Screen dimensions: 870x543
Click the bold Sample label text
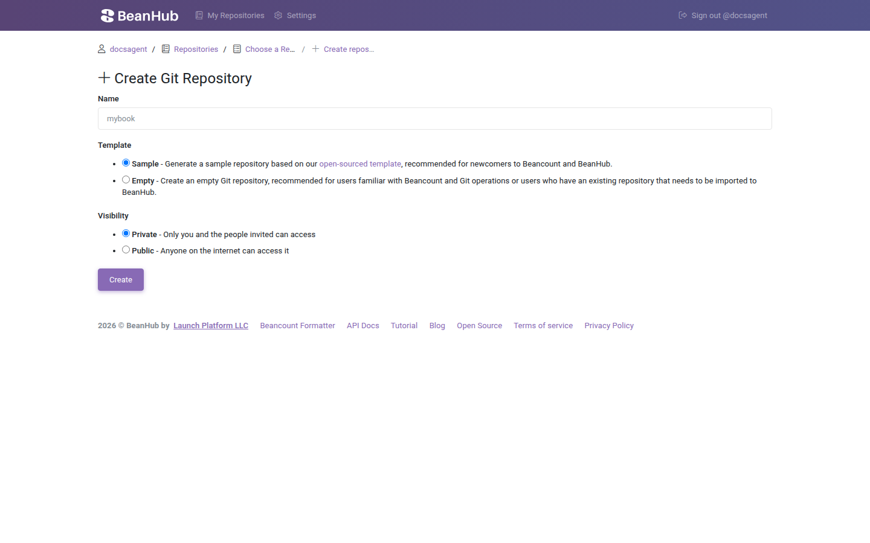(x=145, y=164)
